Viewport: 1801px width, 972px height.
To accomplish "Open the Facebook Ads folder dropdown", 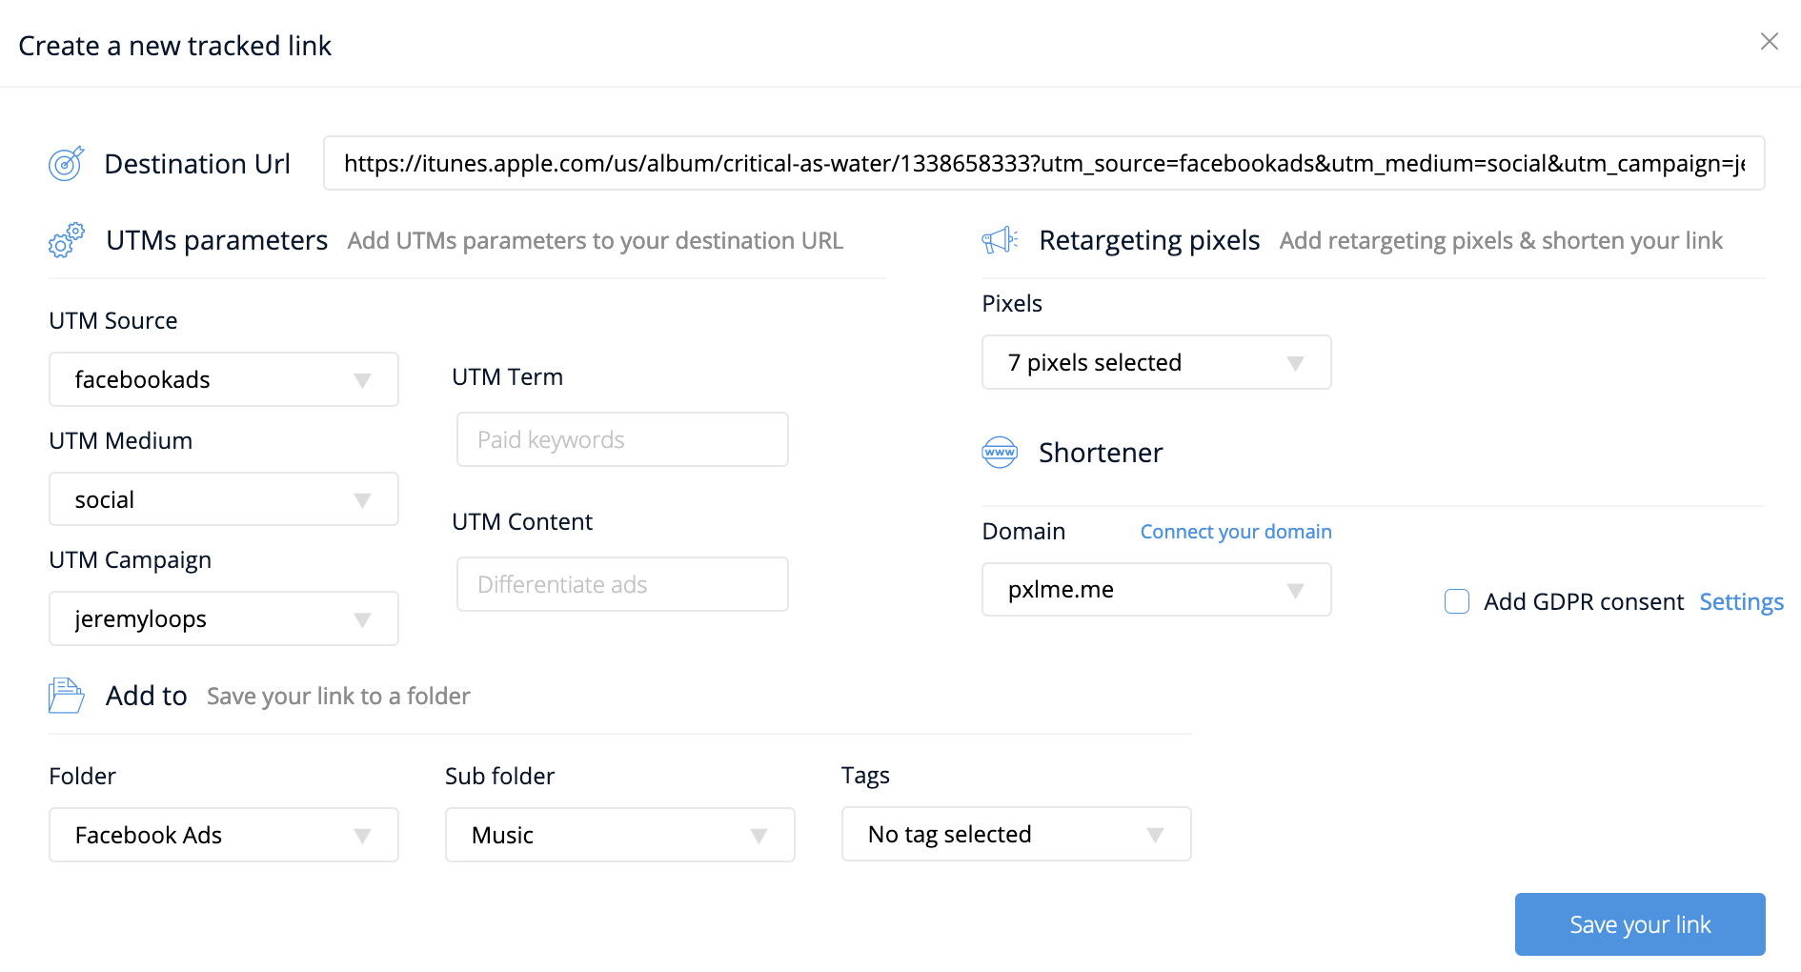I will click(224, 835).
